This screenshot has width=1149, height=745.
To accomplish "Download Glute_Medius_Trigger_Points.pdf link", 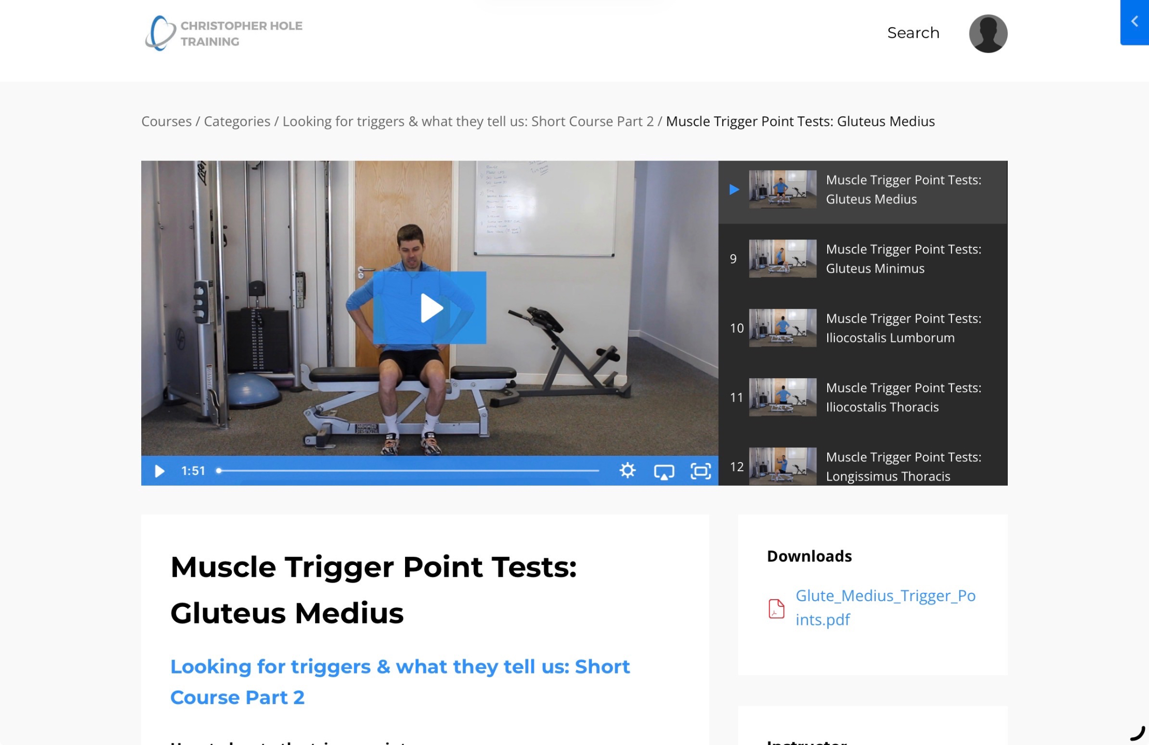I will [x=885, y=607].
